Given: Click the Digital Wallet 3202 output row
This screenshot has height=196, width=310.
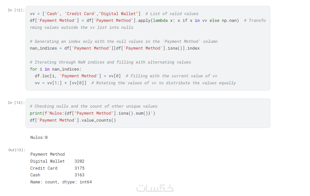Looking at the screenshot, I should (57, 161).
